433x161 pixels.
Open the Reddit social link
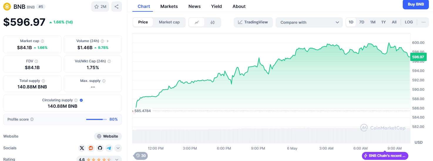pyautogui.click(x=91, y=148)
